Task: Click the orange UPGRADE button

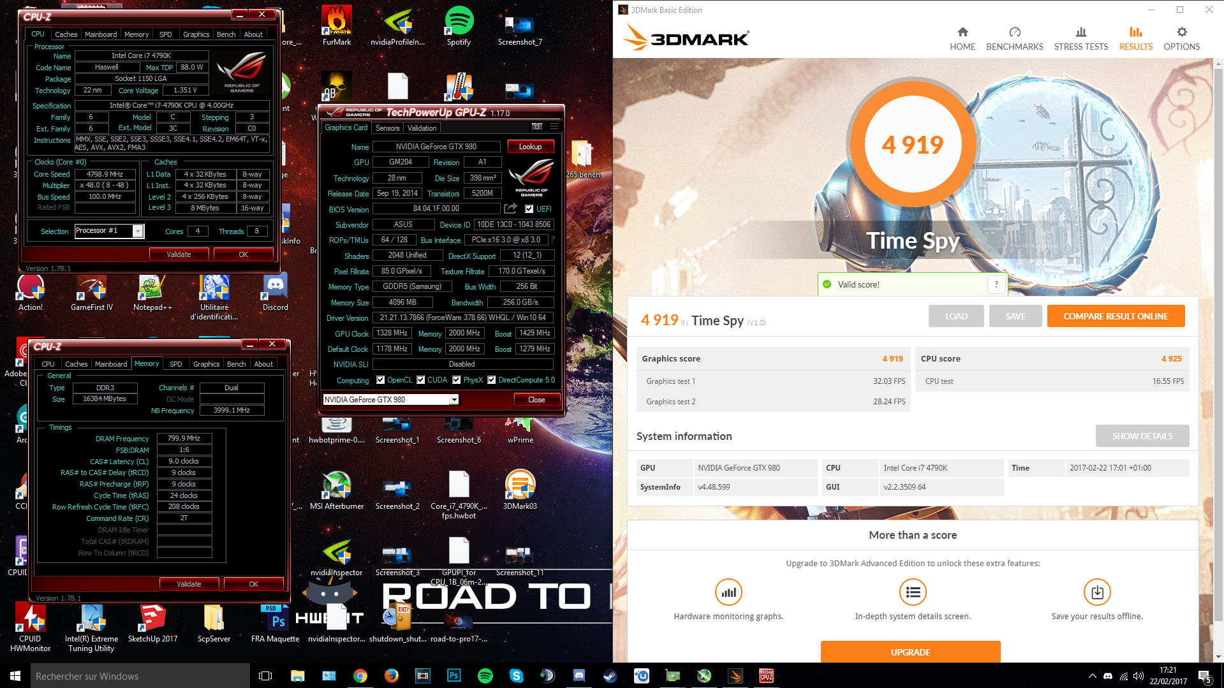Action: coord(910,652)
